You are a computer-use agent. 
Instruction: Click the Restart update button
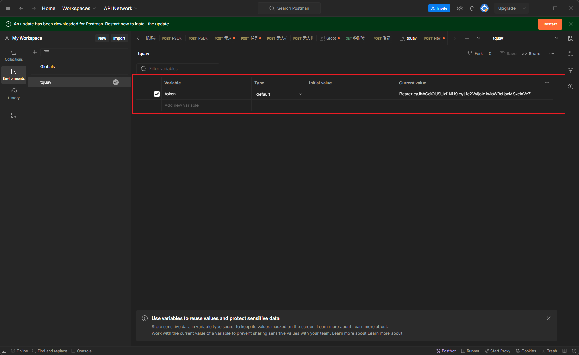click(x=550, y=24)
